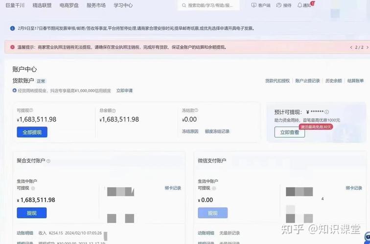
Task: Open 账户止提记录 link
Action: [307, 81]
